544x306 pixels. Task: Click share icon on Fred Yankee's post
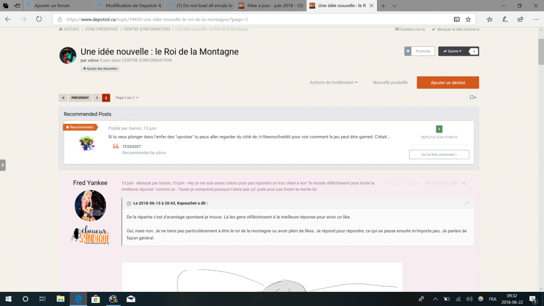(x=463, y=184)
